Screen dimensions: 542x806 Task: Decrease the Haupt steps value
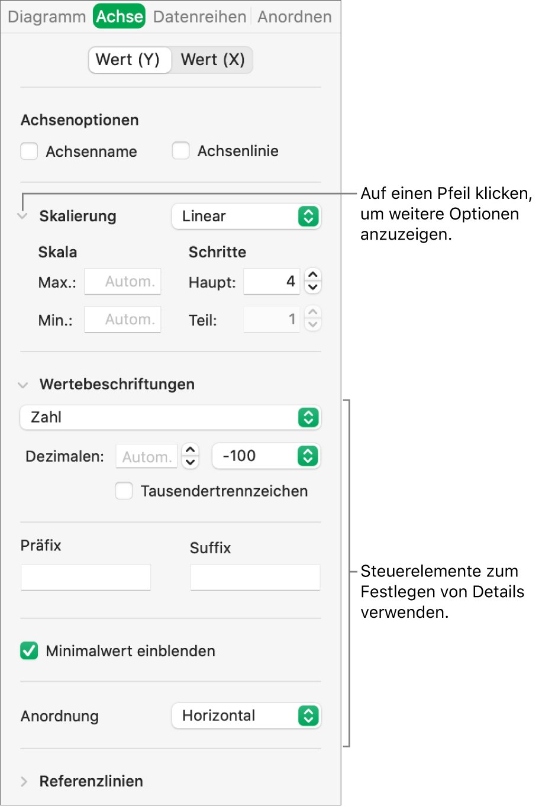pos(313,288)
